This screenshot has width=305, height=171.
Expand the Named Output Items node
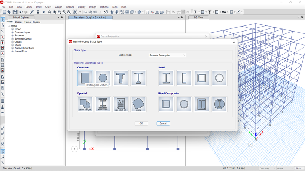[x=13, y=48]
